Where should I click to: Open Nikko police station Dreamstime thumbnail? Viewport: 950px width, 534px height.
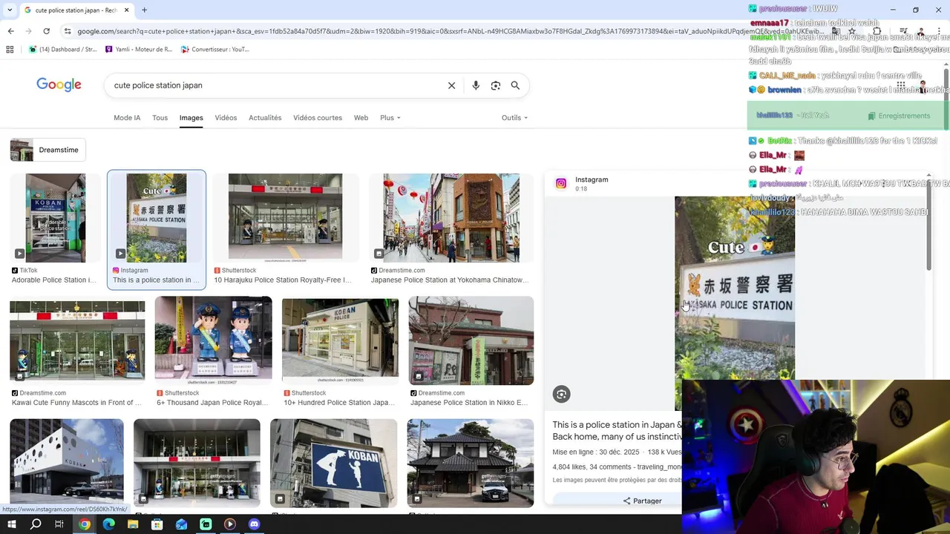click(x=471, y=340)
